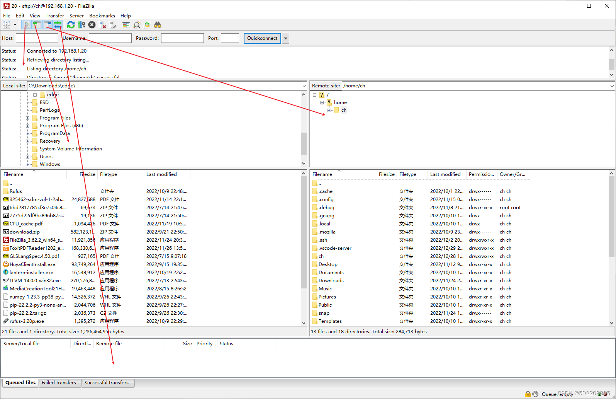The width and height of the screenshot is (616, 399).
Task: Toggle synchronized browsing
Action: pos(147,25)
